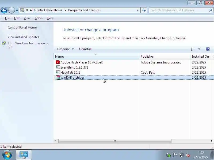The image size is (214, 160).
Task: Sort by the Name column header
Action: (x=96, y=56)
